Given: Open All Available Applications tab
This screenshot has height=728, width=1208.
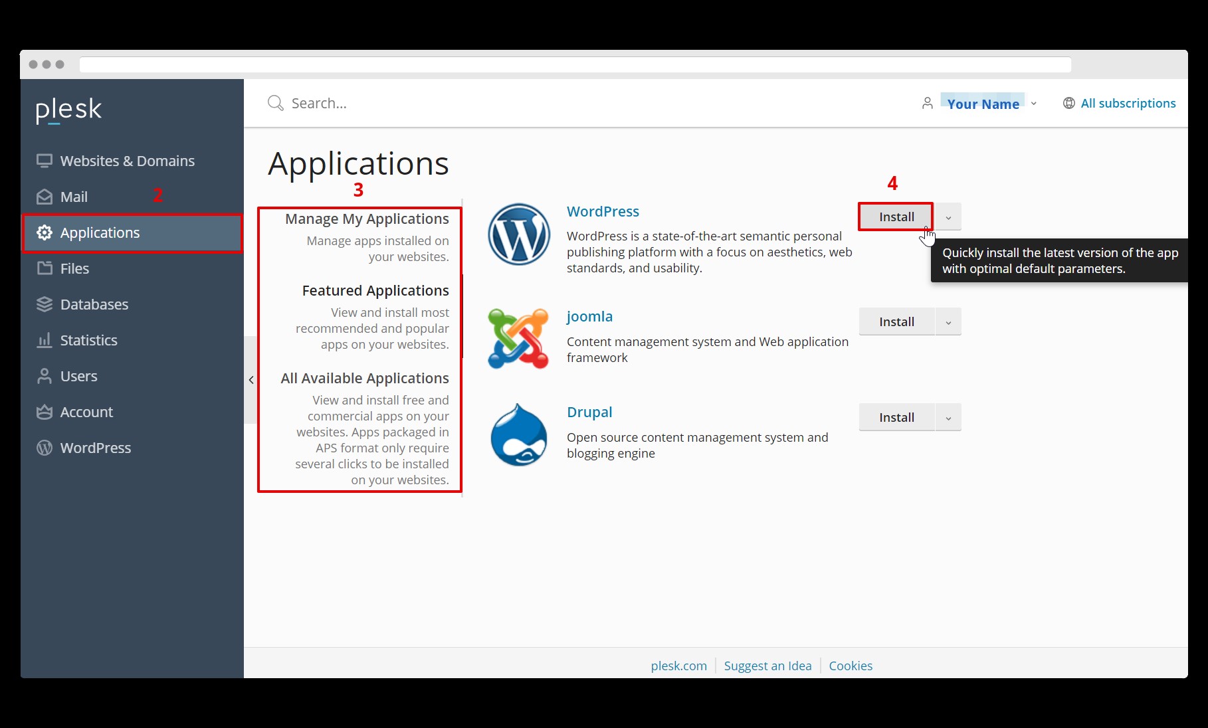Looking at the screenshot, I should (x=365, y=378).
